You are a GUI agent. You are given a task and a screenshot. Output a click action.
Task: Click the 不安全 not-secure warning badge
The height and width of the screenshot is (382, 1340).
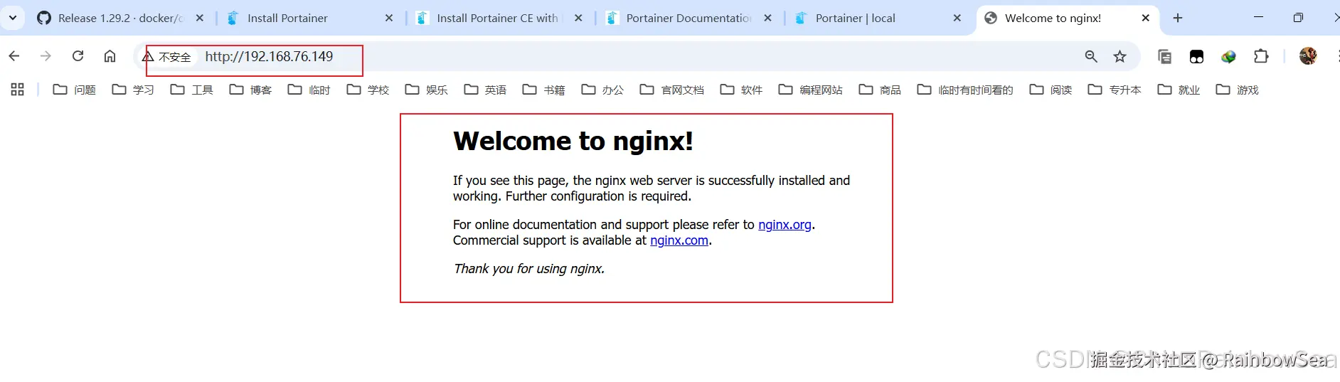(x=167, y=57)
